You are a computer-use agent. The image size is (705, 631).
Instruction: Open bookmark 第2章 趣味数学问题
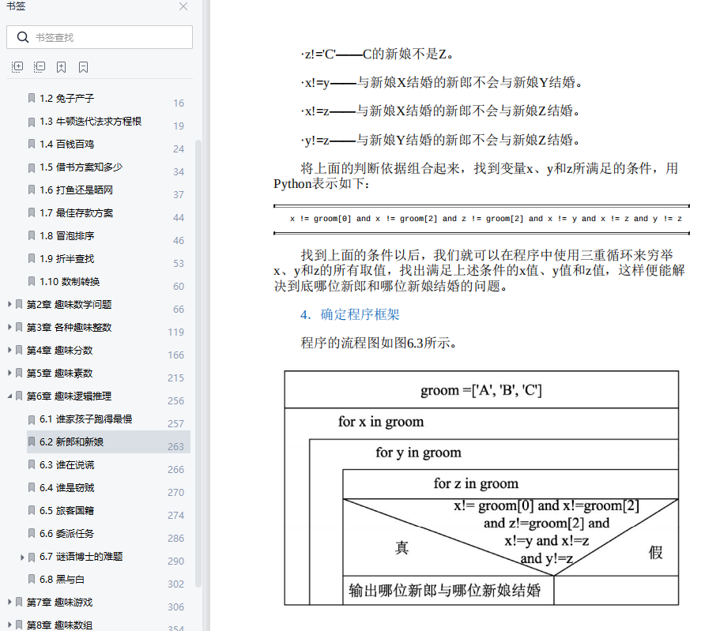(x=69, y=305)
